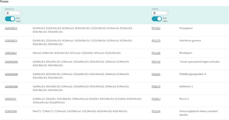Follow the P31356 Rhodopsin link
This screenshot has height=120, width=229.
[156, 53]
